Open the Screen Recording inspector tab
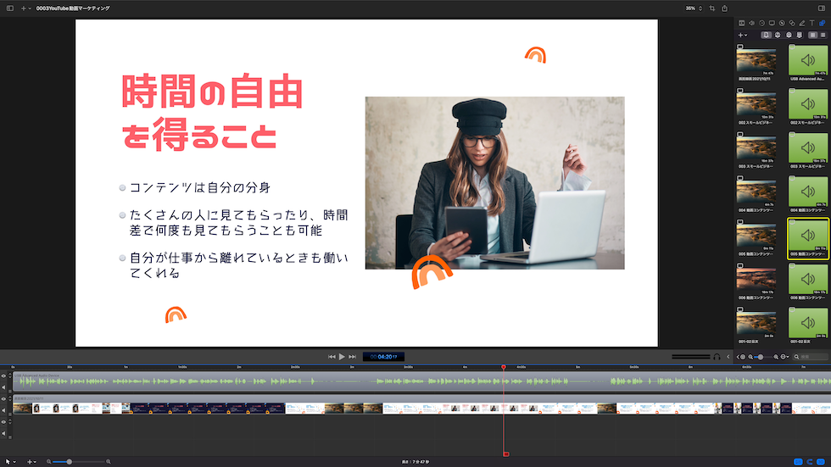The height and width of the screenshot is (467, 831). pos(772,23)
